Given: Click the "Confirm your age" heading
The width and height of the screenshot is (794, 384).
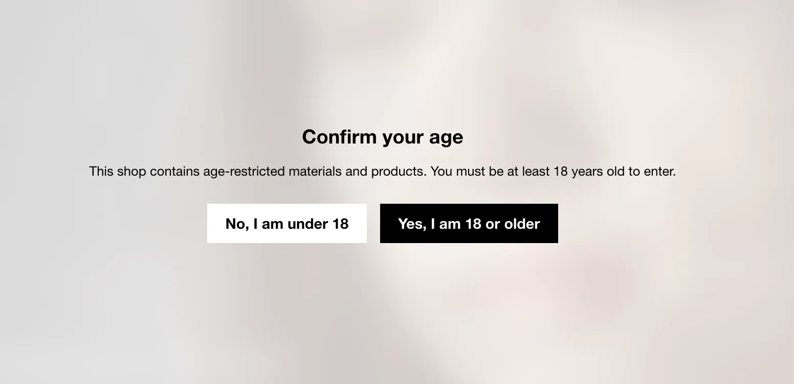Looking at the screenshot, I should point(383,137).
